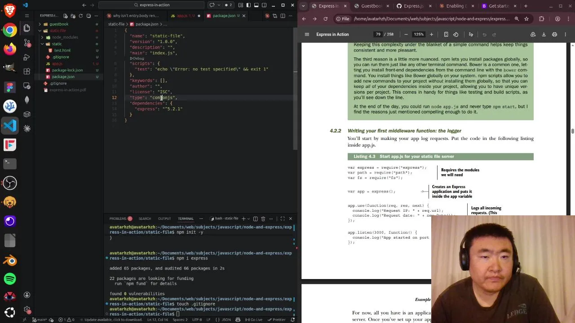Open changes compare icon in editor toolbar
The image size is (575, 323).
tap(275, 16)
